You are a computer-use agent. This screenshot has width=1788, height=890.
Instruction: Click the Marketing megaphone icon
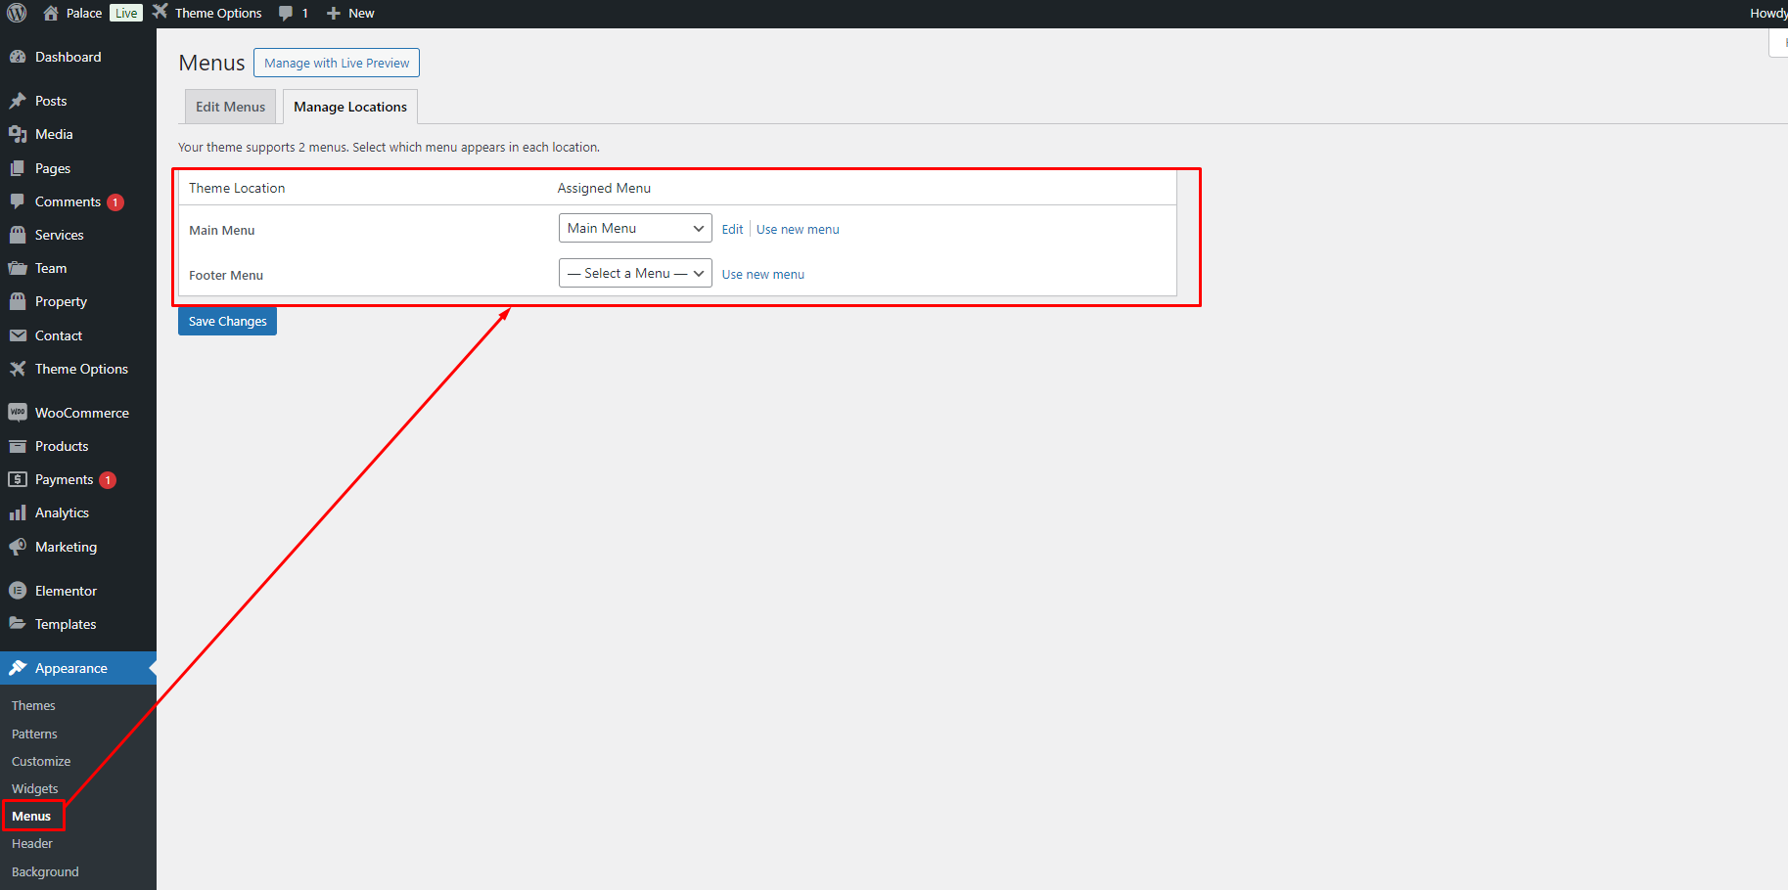click(18, 547)
